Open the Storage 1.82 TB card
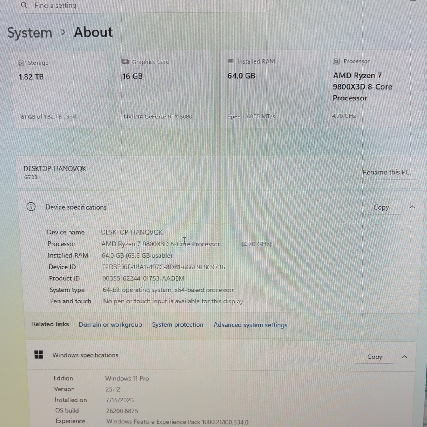The width and height of the screenshot is (427, 427). (x=61, y=90)
